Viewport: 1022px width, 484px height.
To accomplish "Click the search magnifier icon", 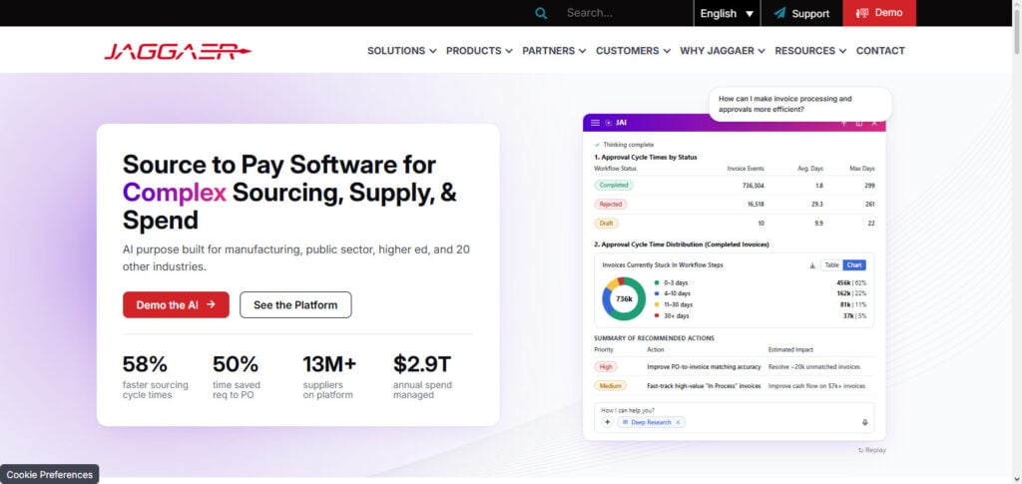I will click(x=540, y=13).
